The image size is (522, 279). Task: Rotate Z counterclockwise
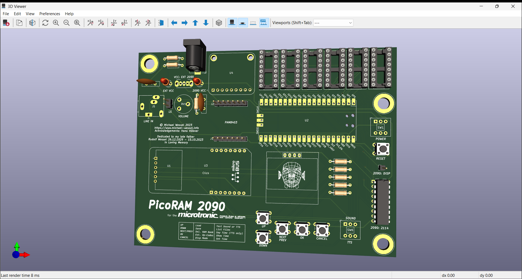pyautogui.click(x=148, y=23)
